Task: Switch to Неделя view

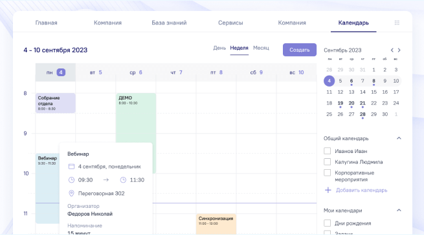Action: click(x=239, y=48)
